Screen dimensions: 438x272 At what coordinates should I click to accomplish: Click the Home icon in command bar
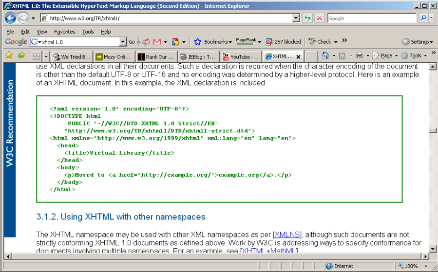pos(325,55)
